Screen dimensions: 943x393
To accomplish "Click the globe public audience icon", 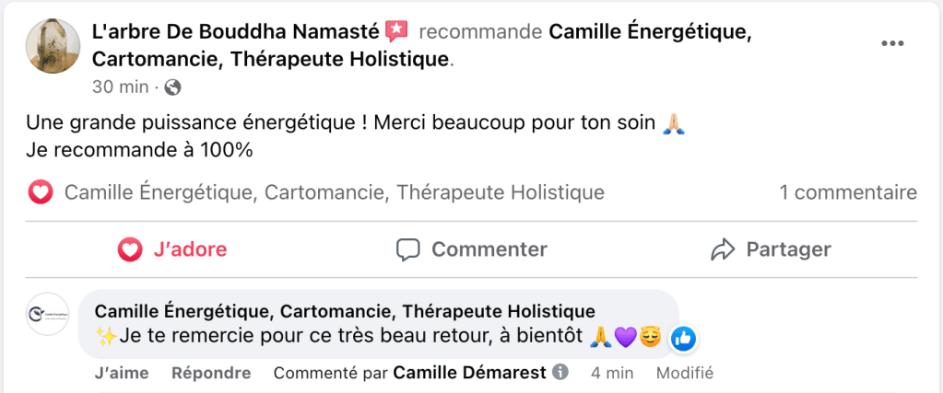I will coord(172,88).
